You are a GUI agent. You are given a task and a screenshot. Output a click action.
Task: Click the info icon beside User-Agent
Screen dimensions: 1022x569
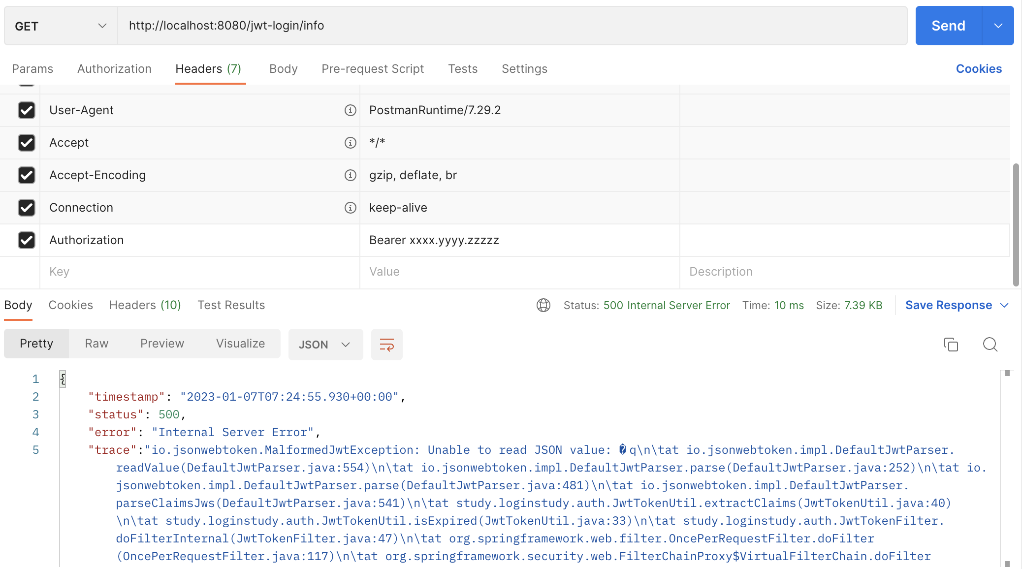point(350,110)
